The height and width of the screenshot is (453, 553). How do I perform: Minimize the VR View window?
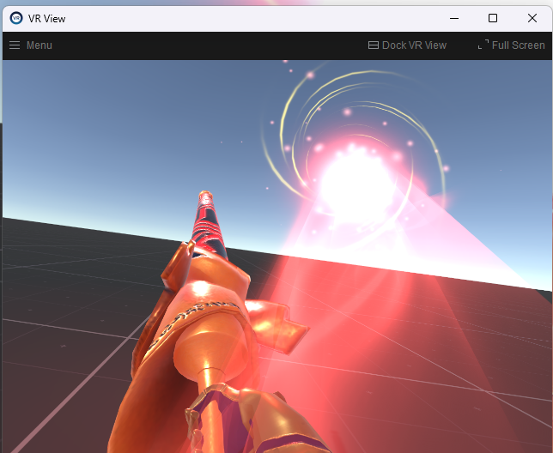coord(453,18)
